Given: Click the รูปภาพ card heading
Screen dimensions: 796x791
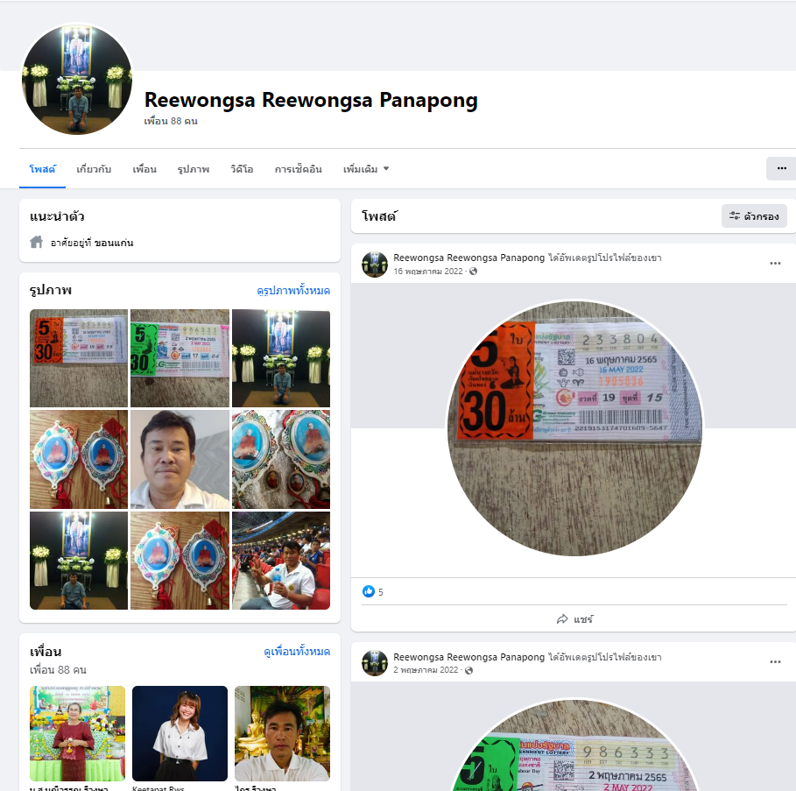Looking at the screenshot, I should point(51,290).
